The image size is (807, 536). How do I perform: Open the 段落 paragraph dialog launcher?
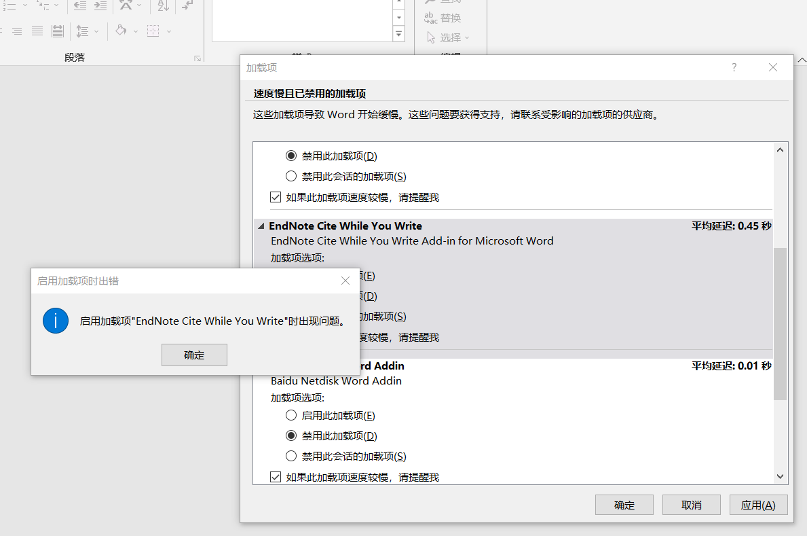(x=198, y=58)
